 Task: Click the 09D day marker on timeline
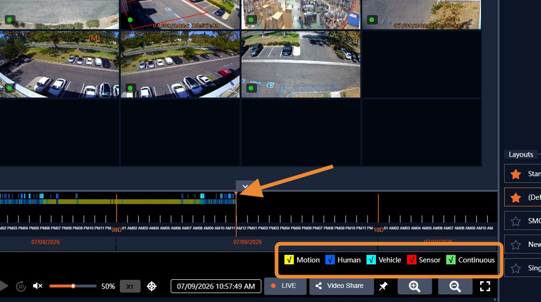[116, 230]
